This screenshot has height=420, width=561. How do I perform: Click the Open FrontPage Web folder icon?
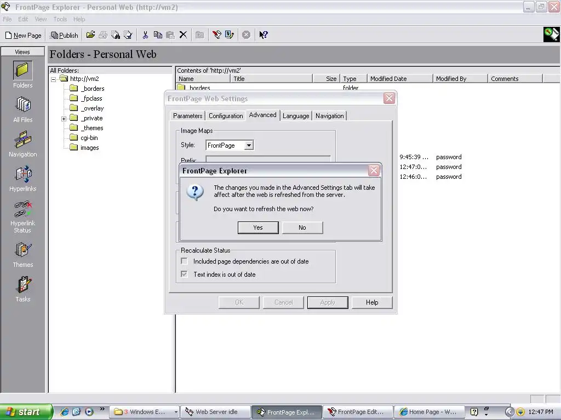[90, 34]
